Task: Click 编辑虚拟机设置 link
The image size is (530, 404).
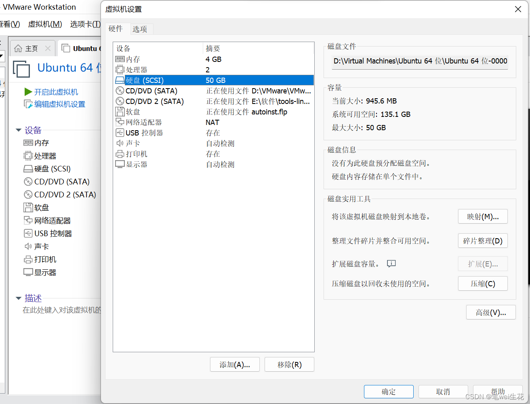Action: pos(60,104)
